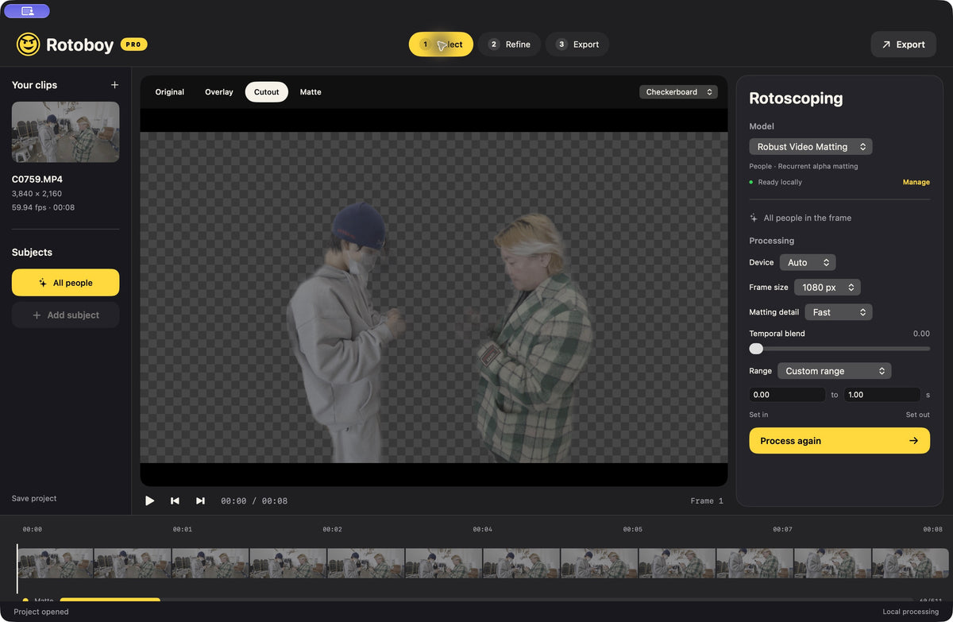Go to step 2 Refine
The height and width of the screenshot is (622, 953).
pos(509,44)
